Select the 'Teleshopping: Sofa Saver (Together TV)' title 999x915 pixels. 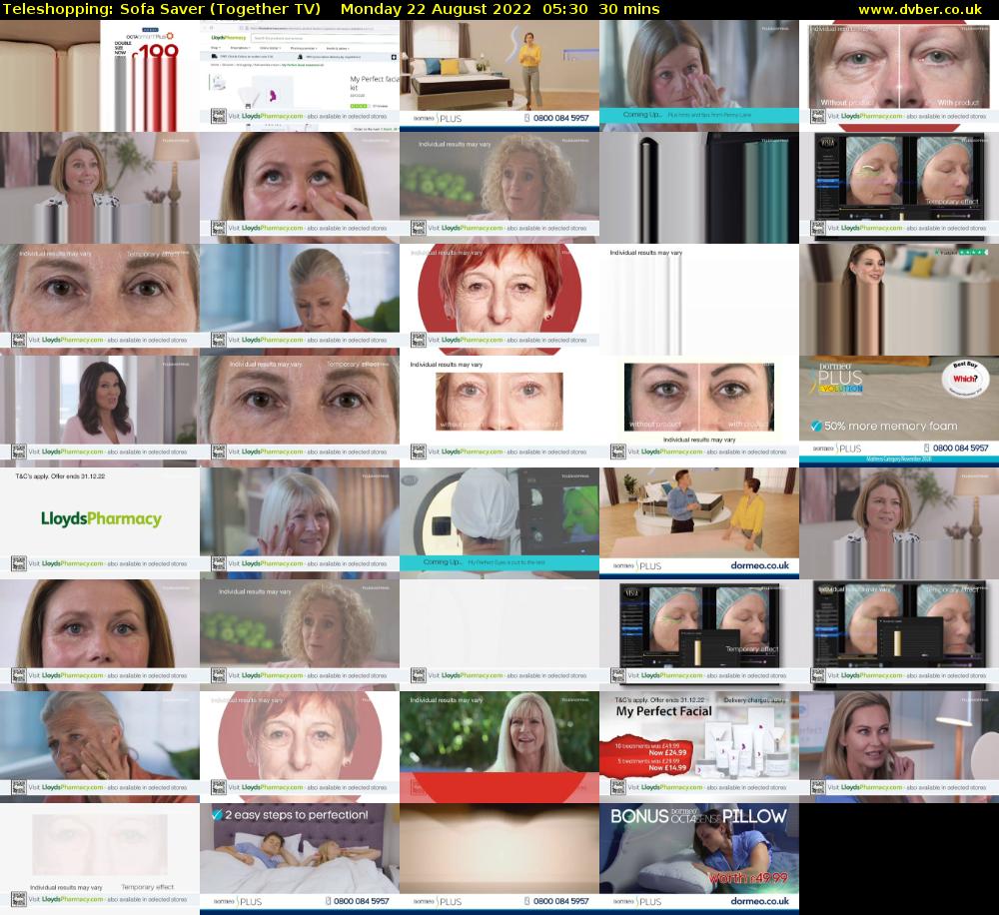(162, 9)
